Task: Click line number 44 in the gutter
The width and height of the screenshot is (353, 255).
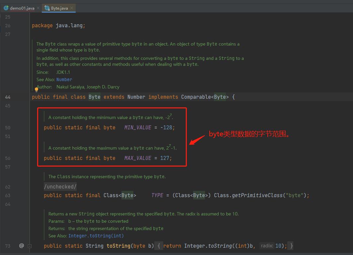Action: pyautogui.click(x=8, y=97)
